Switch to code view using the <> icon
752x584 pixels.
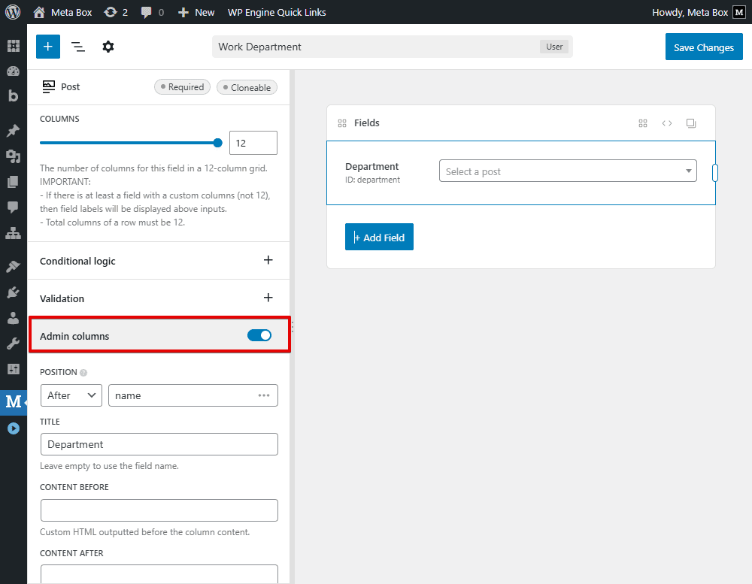point(667,123)
